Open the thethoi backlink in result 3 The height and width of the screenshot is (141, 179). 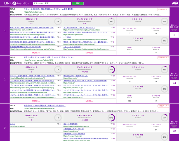(x=12, y=124)
